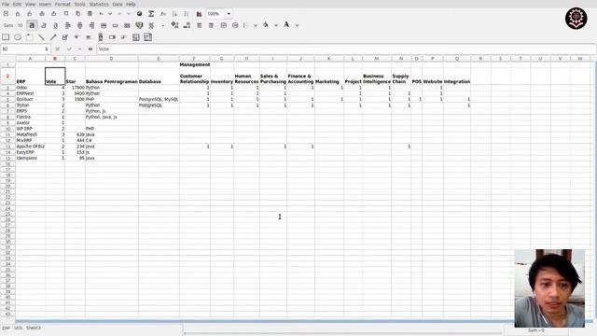
Task: Apply the font color A swatch
Action: tap(286, 25)
